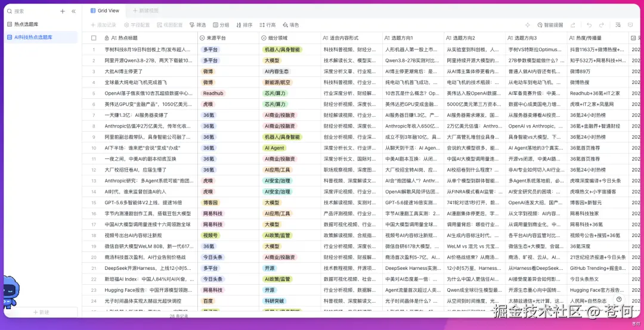Open 字段配置 field settings
Screen dimensions: 644x330
click(137, 25)
